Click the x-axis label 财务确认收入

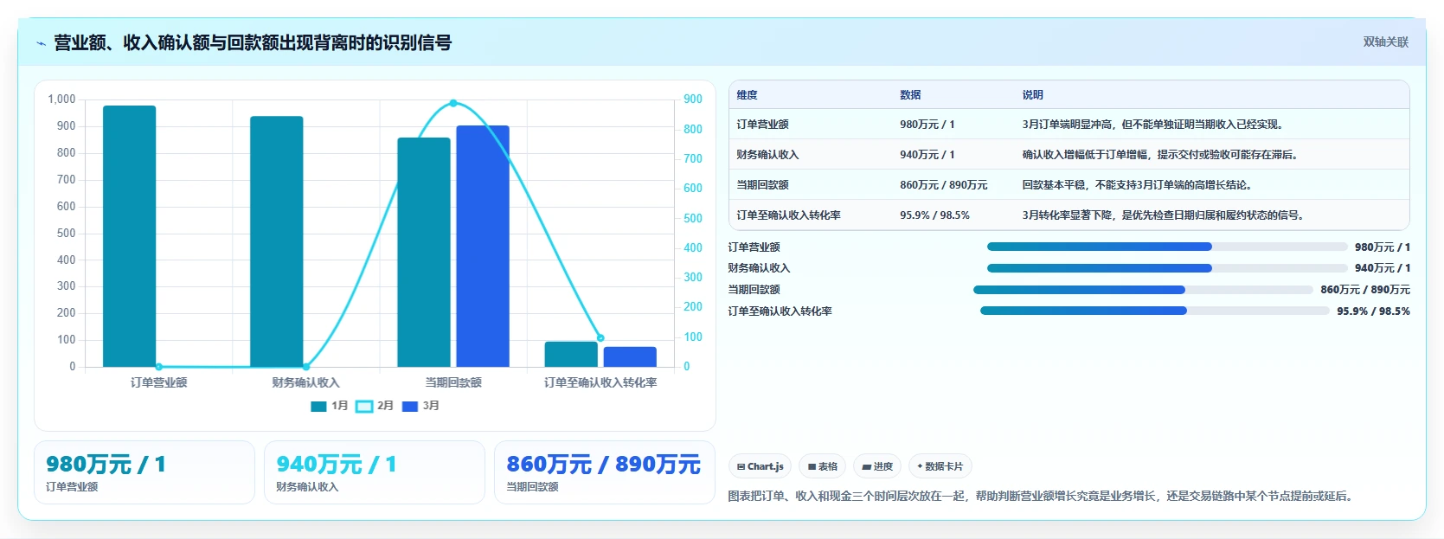(305, 382)
